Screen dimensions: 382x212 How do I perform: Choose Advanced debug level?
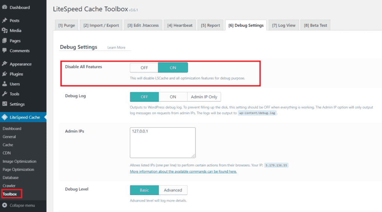pyautogui.click(x=173, y=190)
